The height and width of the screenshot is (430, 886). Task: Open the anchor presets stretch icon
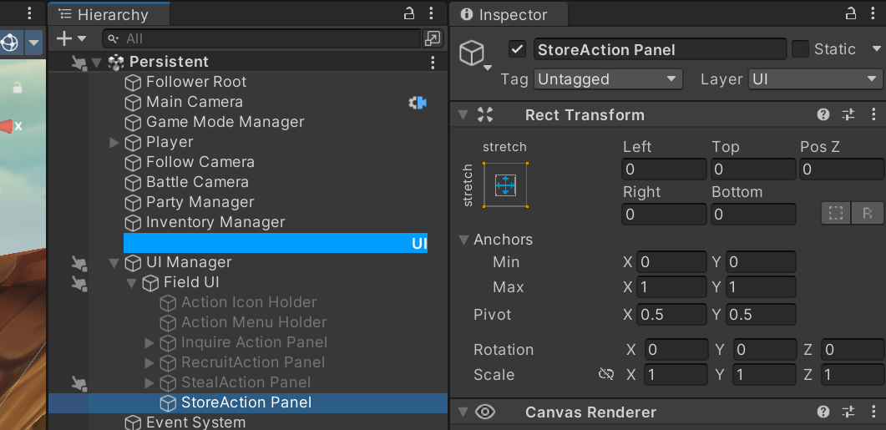click(x=505, y=185)
